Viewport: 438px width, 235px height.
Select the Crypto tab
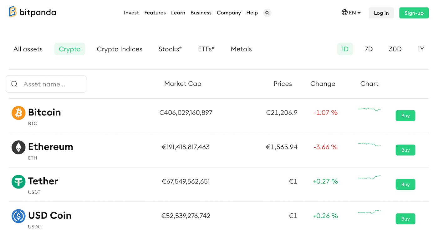pyautogui.click(x=70, y=49)
